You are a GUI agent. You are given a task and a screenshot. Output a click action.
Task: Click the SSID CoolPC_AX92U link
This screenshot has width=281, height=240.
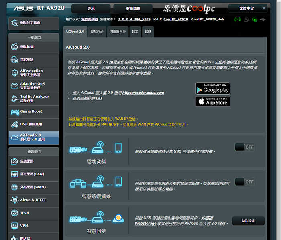pos(176,19)
